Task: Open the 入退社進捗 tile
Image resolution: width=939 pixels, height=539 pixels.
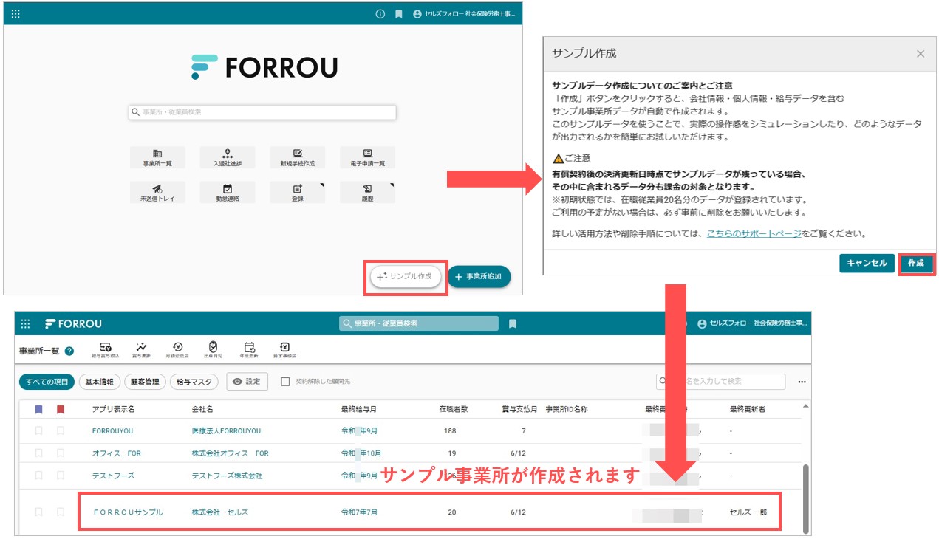Action: pyautogui.click(x=228, y=157)
